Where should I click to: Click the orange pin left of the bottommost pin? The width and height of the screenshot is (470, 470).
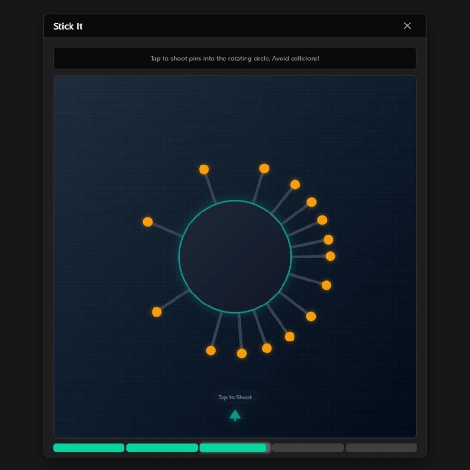coord(211,351)
